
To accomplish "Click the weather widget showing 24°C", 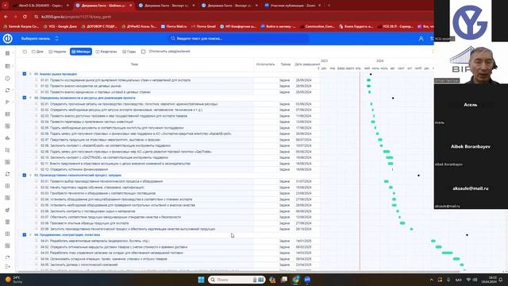I will (14, 280).
